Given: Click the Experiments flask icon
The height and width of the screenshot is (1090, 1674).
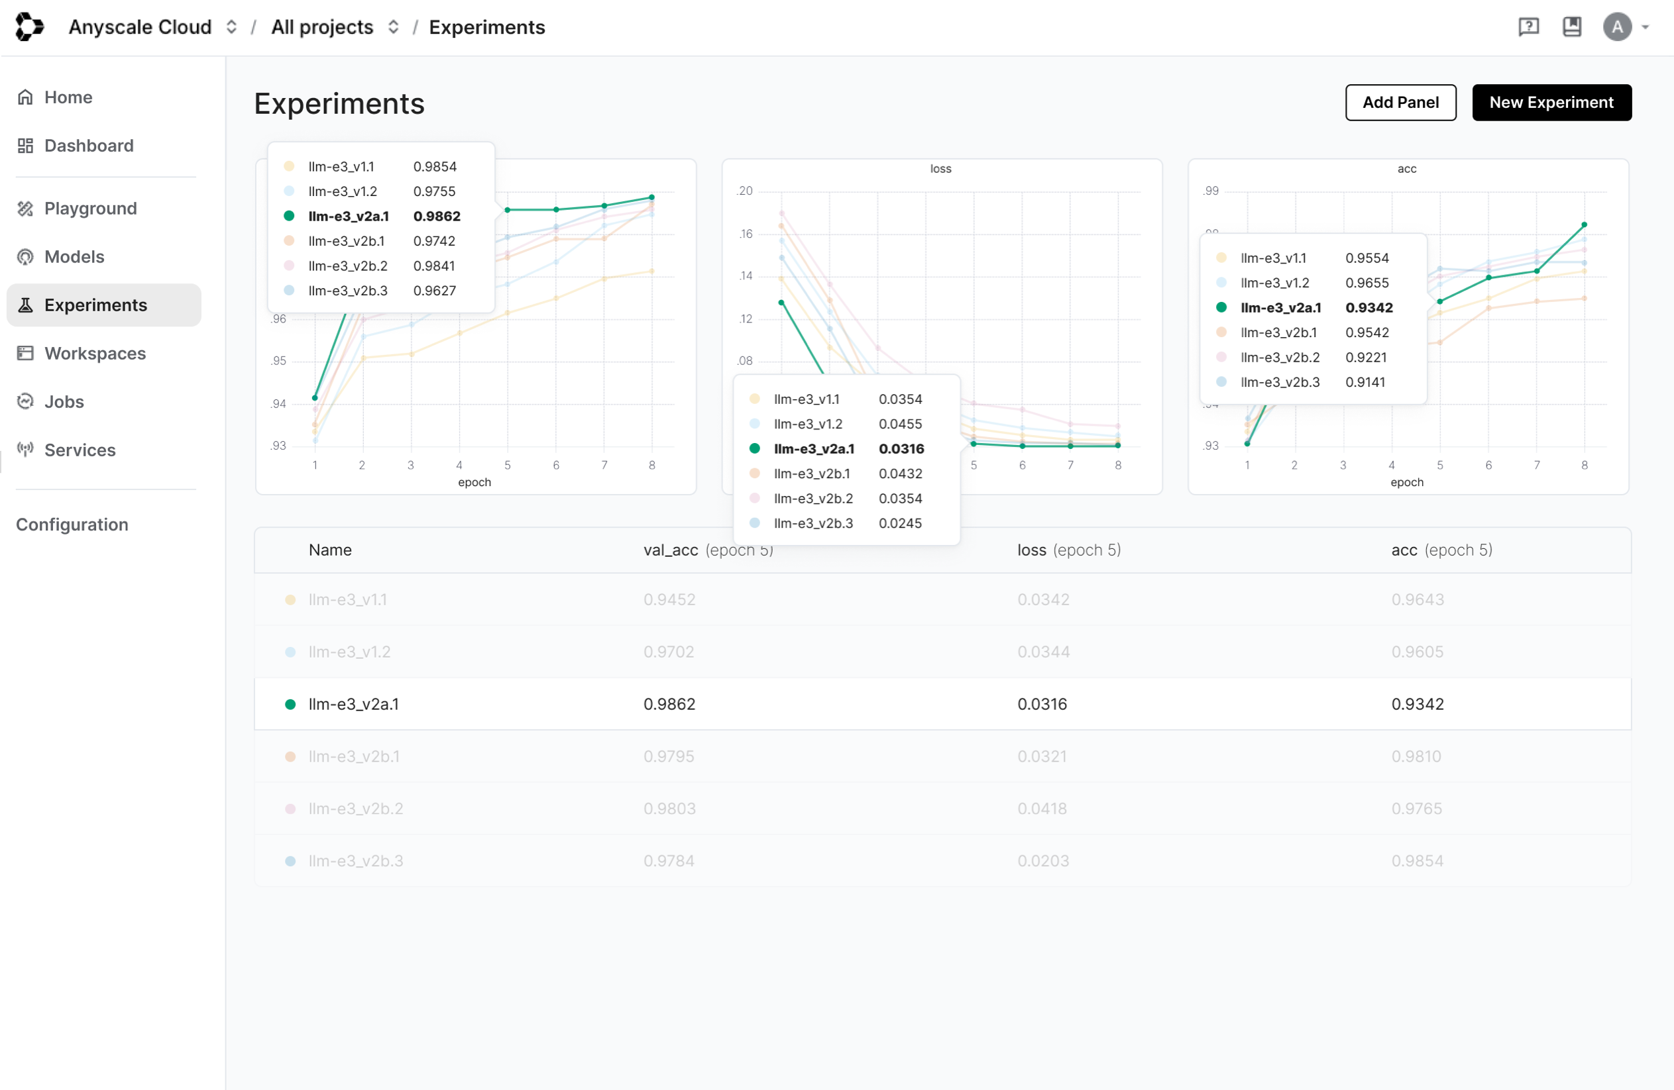Looking at the screenshot, I should click(x=25, y=305).
